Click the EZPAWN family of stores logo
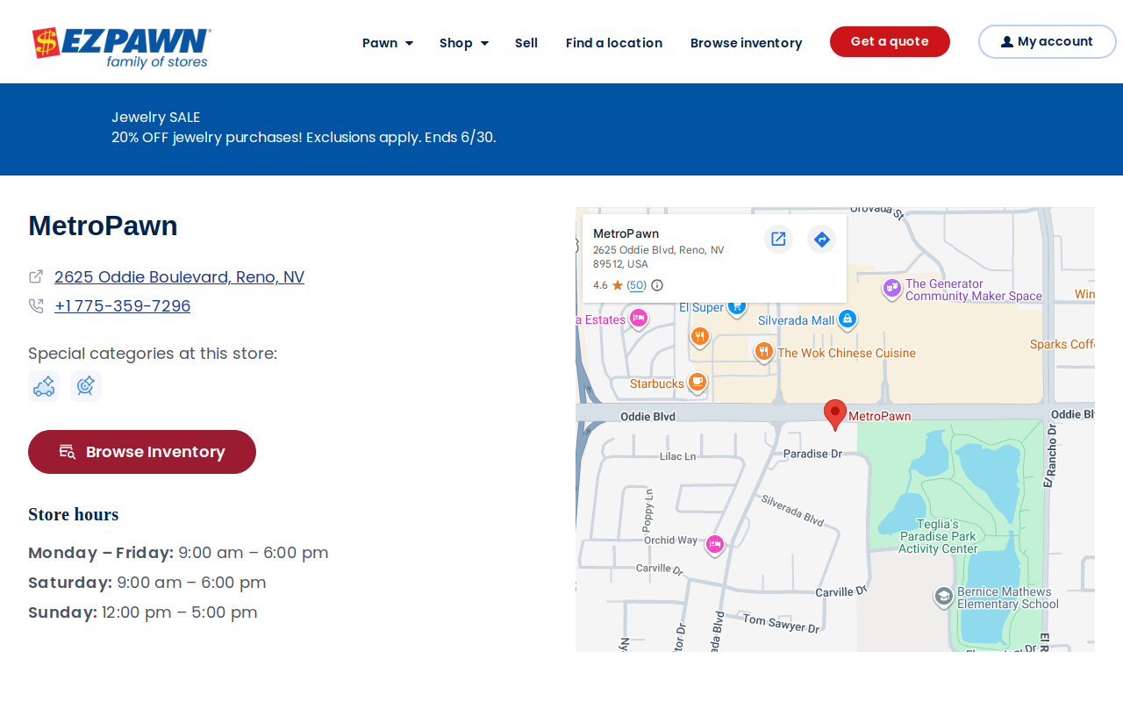The height and width of the screenshot is (702, 1123). [121, 47]
